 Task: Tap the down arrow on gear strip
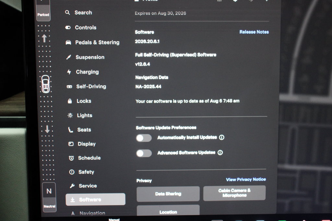point(47,129)
